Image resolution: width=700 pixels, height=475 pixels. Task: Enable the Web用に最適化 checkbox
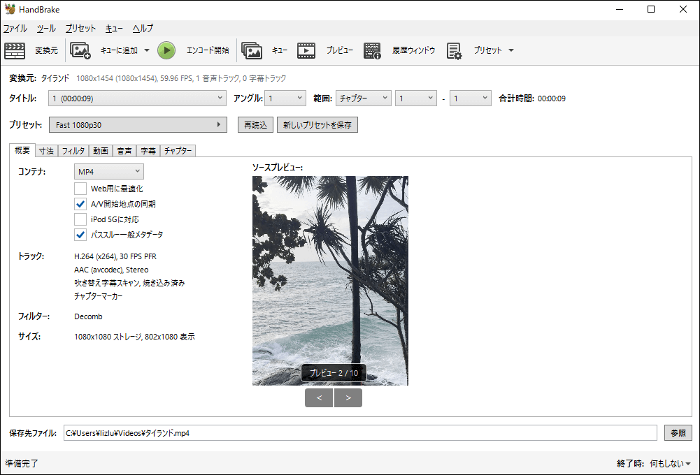[80, 188]
